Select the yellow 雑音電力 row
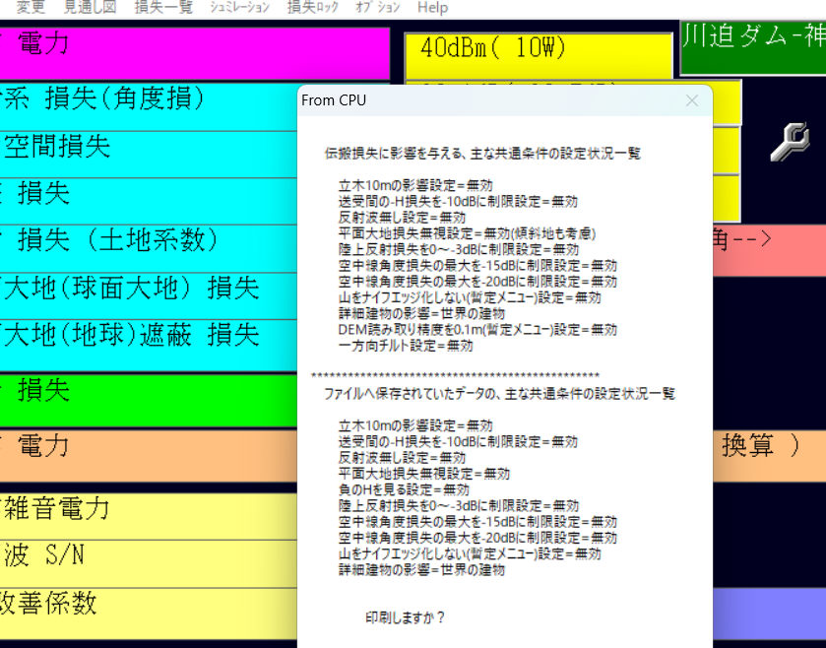The height and width of the screenshot is (648, 826). click(149, 516)
